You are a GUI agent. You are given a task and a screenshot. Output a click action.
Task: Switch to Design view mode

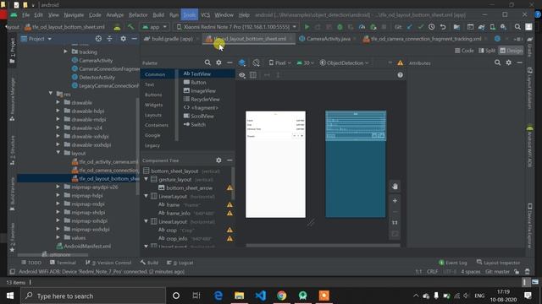pyautogui.click(x=511, y=51)
